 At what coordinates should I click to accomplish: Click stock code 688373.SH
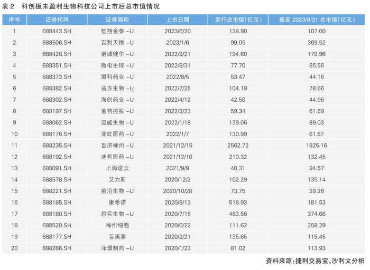(57, 77)
